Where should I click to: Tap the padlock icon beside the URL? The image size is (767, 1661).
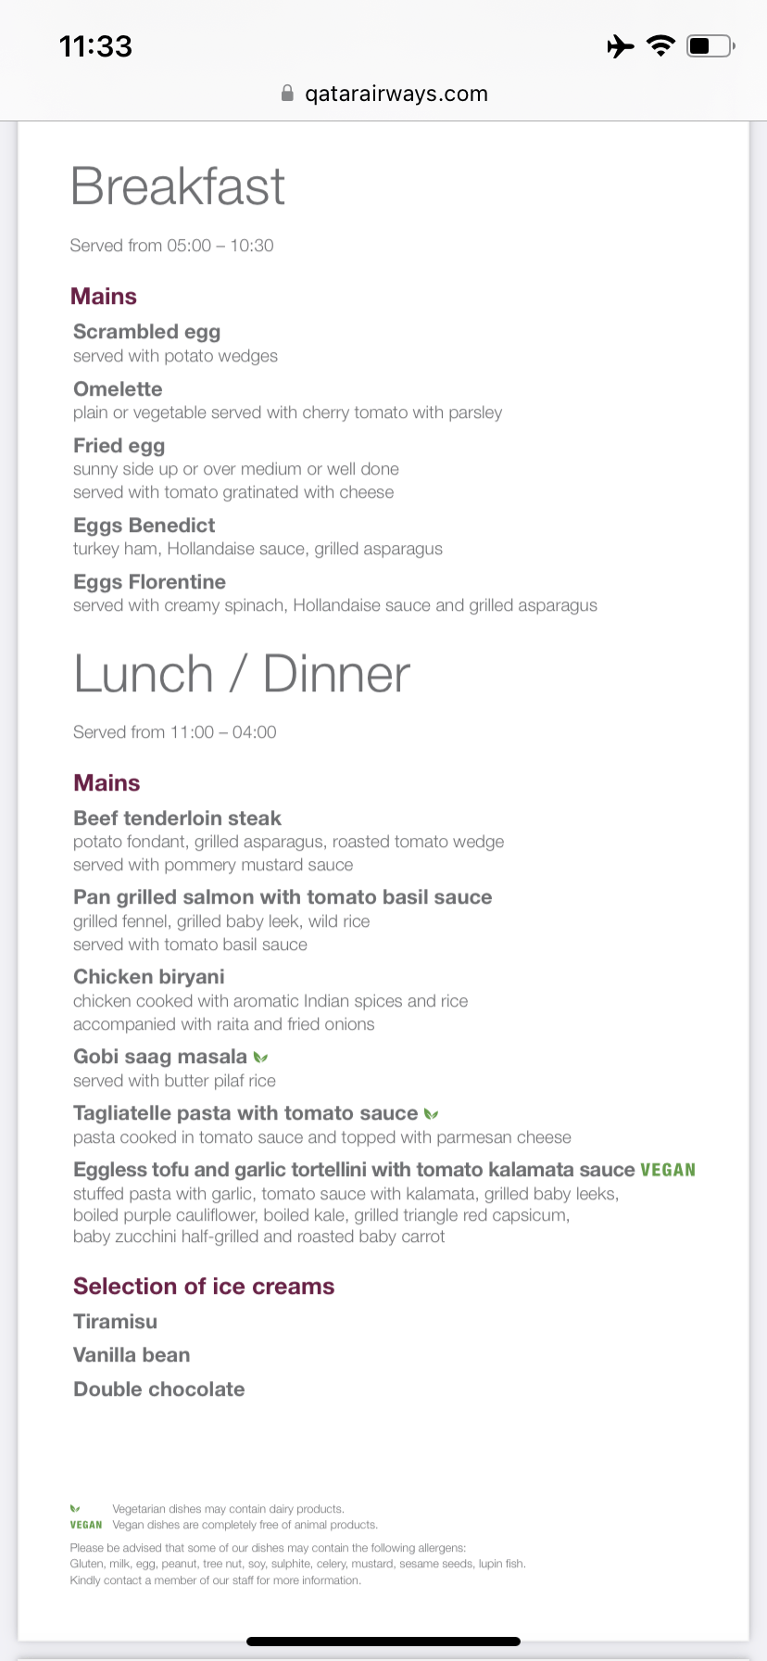(x=287, y=94)
